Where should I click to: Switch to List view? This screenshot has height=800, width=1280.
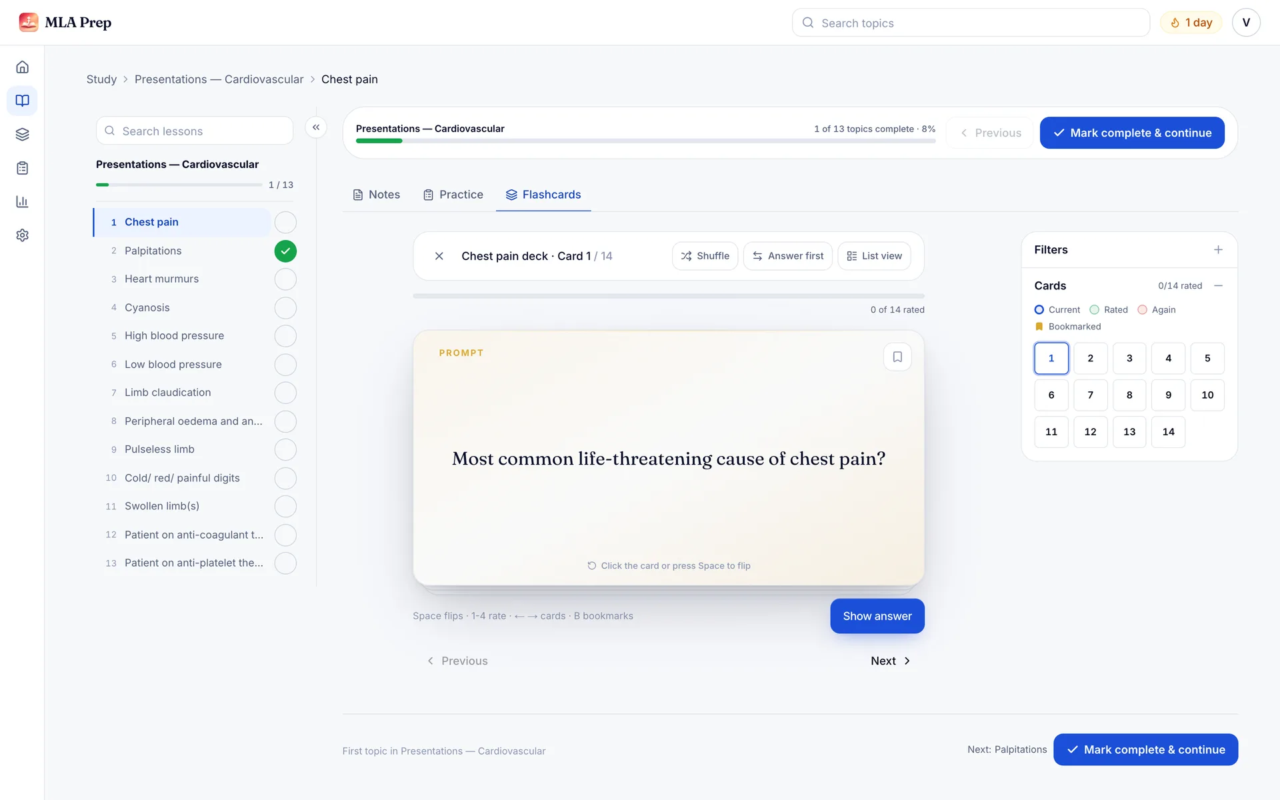[x=874, y=256]
